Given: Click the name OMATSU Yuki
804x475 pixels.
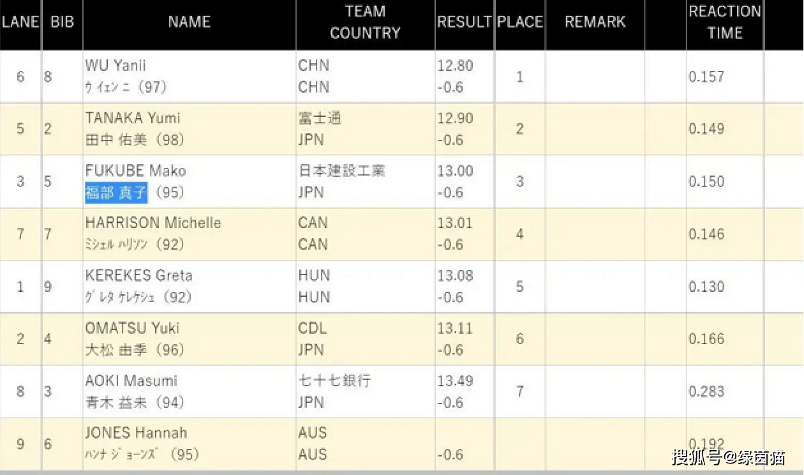Looking at the screenshot, I should [132, 328].
